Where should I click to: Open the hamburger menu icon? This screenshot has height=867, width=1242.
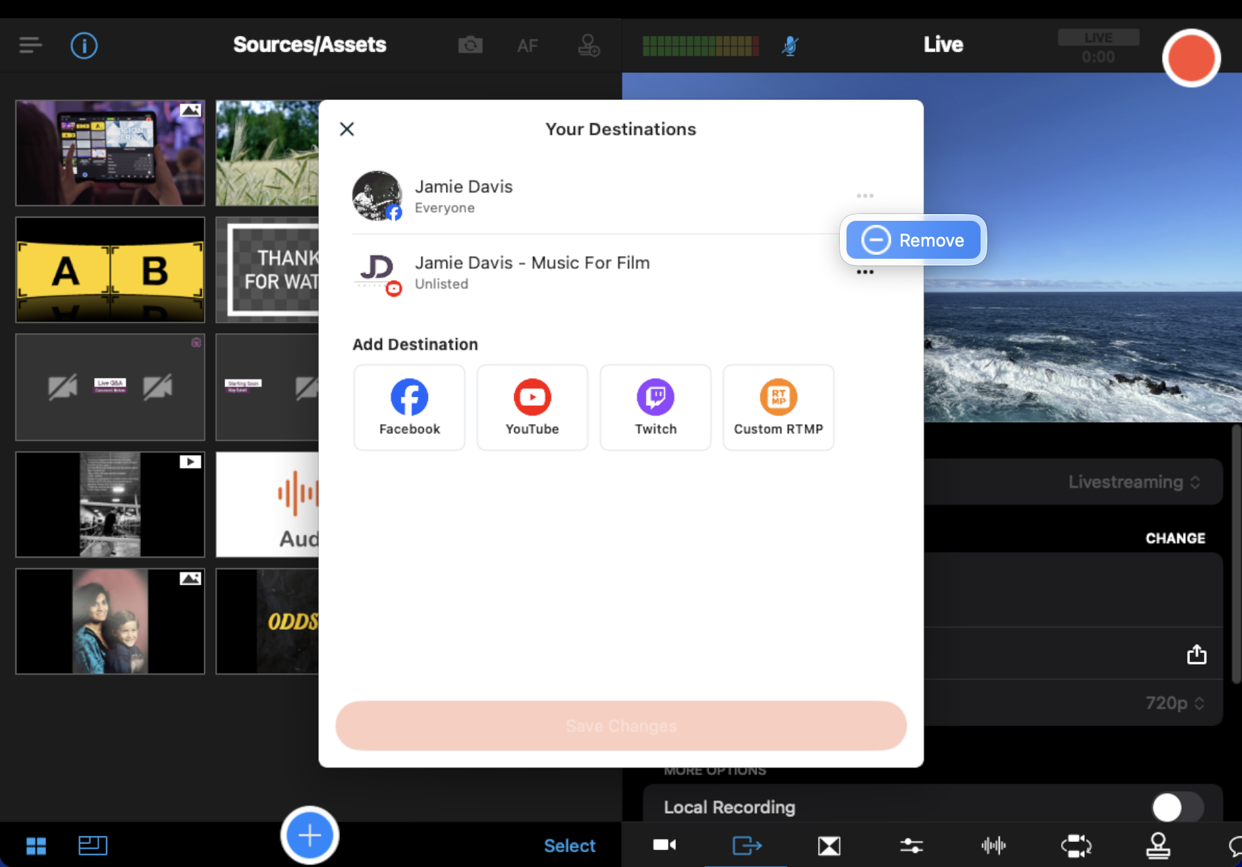click(x=30, y=45)
